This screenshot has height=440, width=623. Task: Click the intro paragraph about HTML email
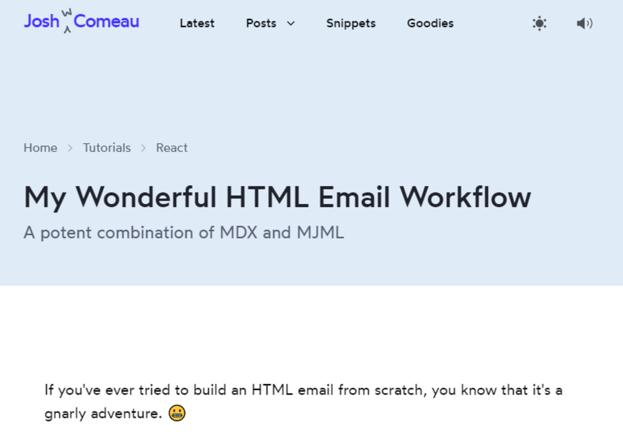pos(303,390)
